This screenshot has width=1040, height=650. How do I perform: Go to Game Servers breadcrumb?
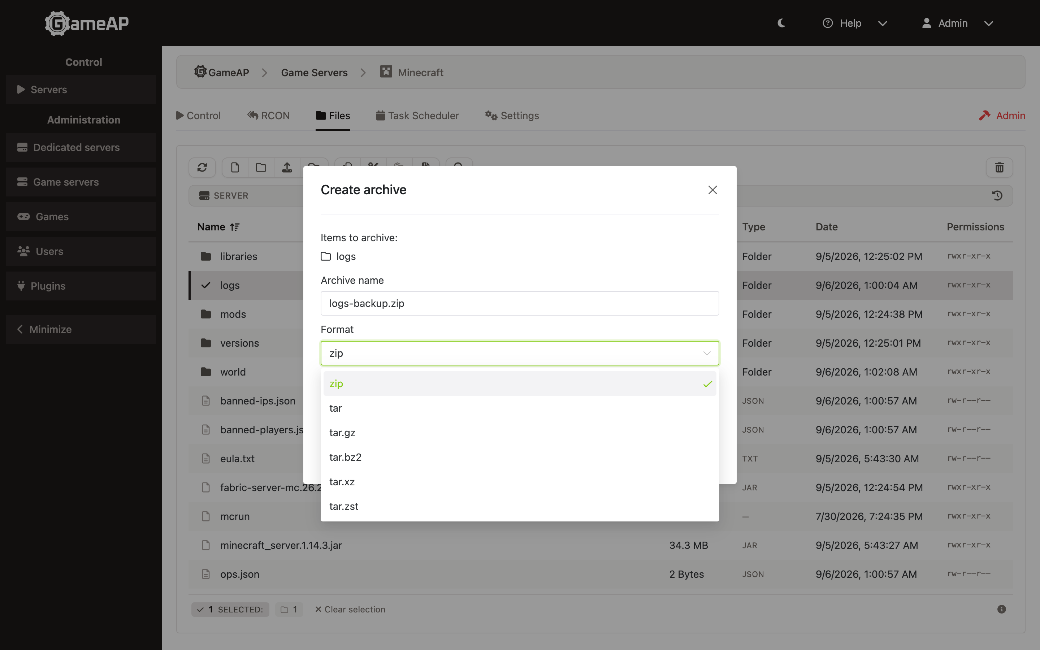314,73
